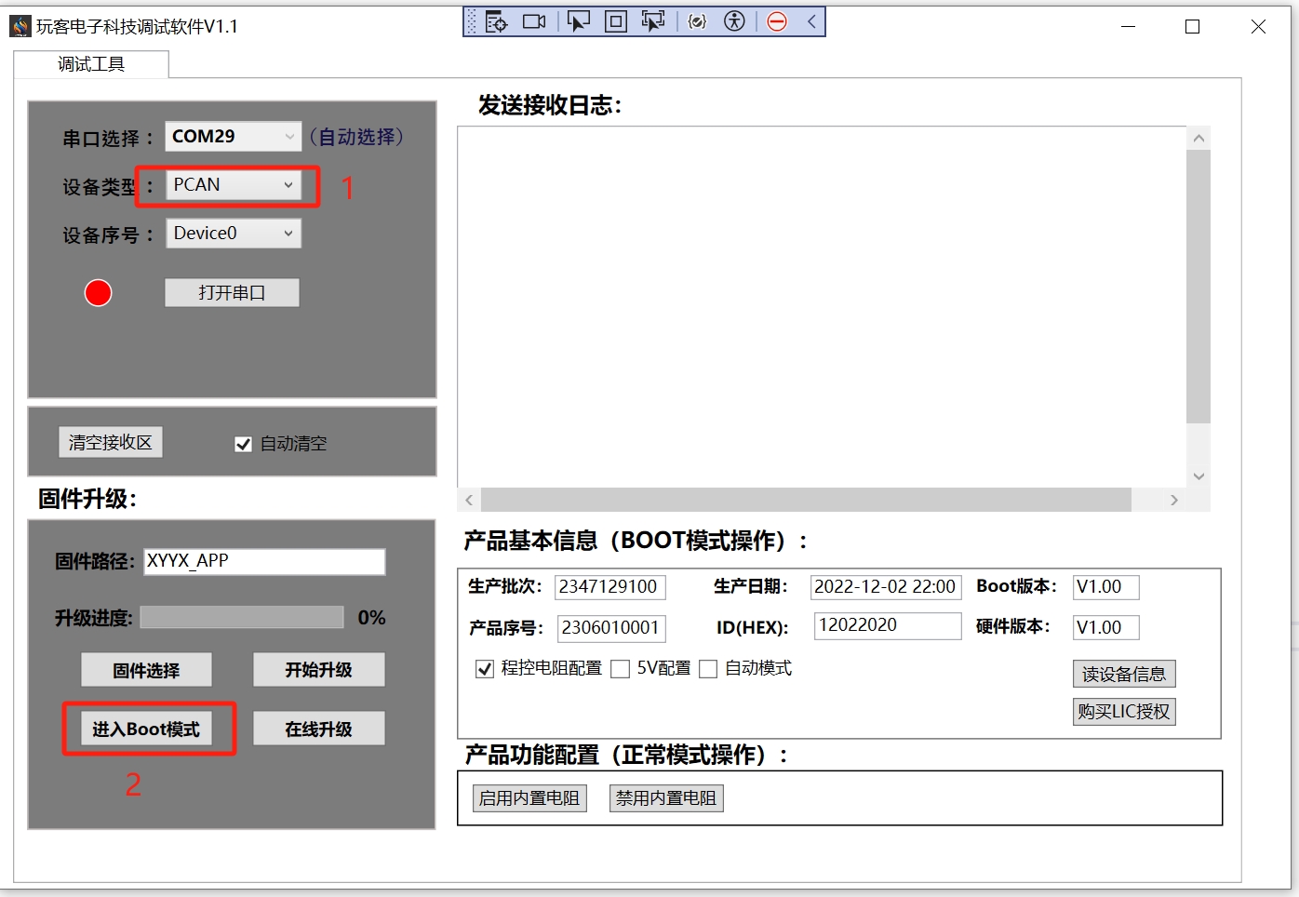Image resolution: width=1299 pixels, height=897 pixels.
Task: Maximize the application window
Action: (x=1193, y=27)
